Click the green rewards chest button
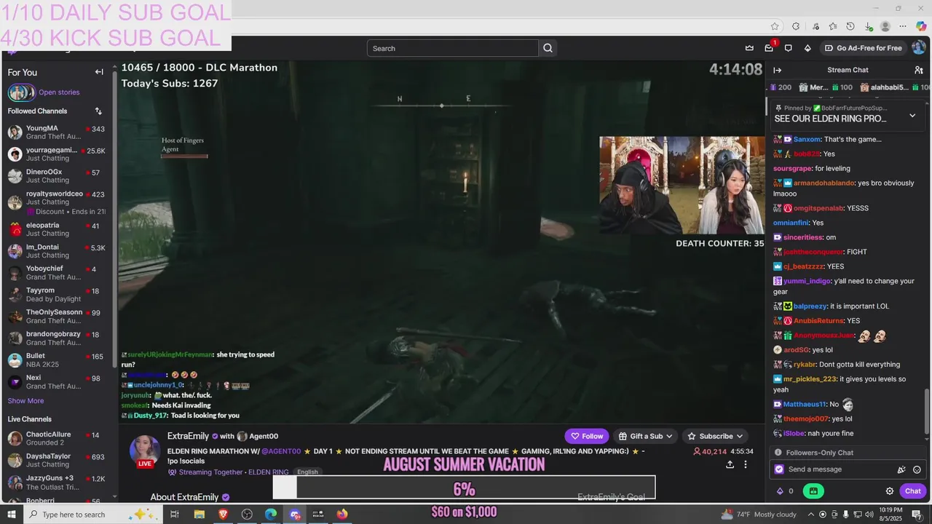Viewport: 932px width, 524px height. 813,491
